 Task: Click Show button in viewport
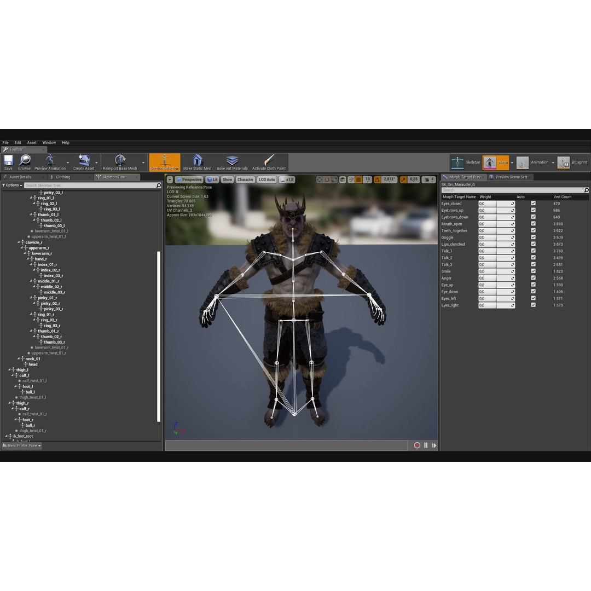227,180
